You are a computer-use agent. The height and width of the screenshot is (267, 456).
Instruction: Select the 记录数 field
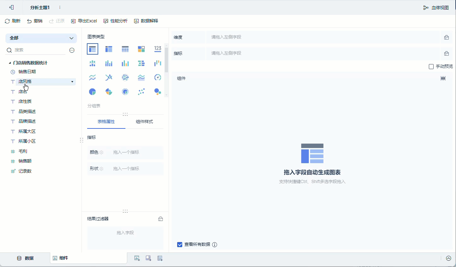click(x=25, y=171)
